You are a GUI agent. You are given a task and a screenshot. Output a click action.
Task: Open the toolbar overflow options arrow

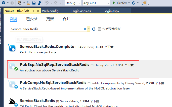point(149,4)
